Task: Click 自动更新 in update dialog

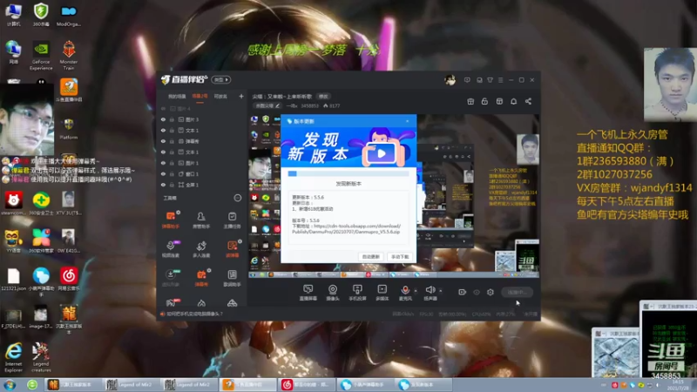Action: pos(371,257)
